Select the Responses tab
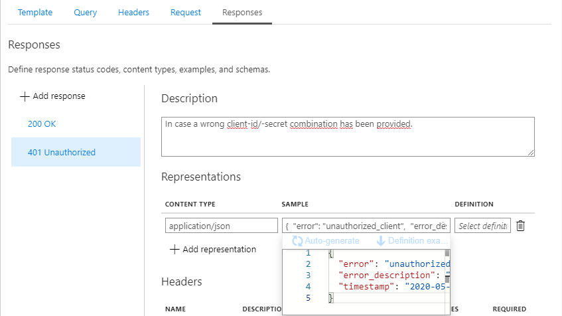Screen dimensions: 562x316 tap(242, 12)
